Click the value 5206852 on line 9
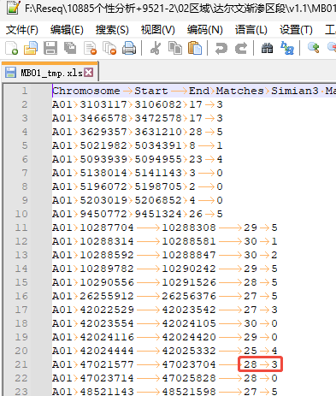 158,200
